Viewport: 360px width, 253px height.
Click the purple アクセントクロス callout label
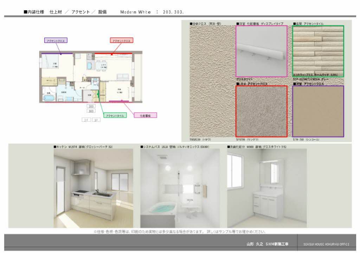coord(56,41)
